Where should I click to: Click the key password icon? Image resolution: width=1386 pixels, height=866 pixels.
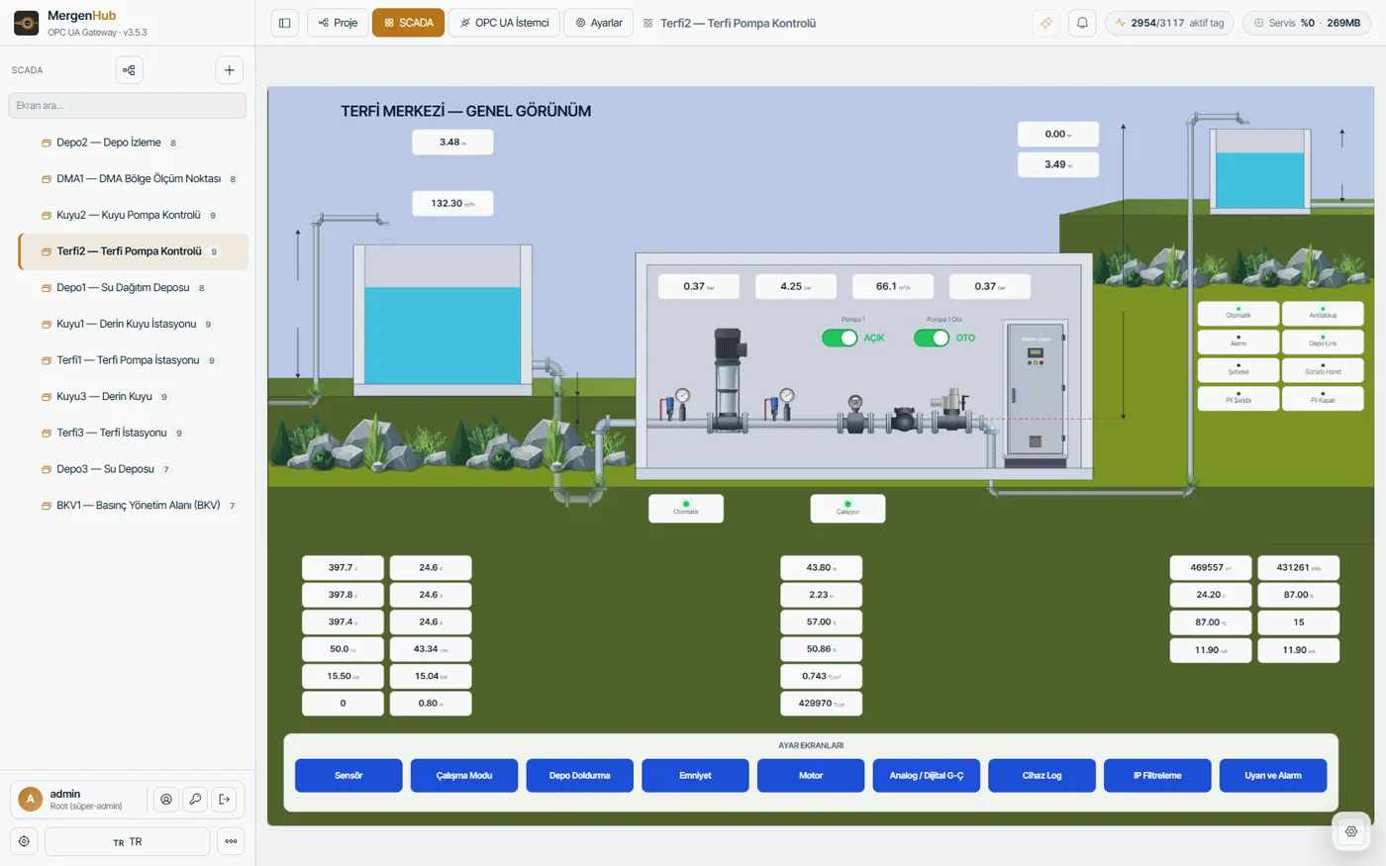pyautogui.click(x=195, y=799)
